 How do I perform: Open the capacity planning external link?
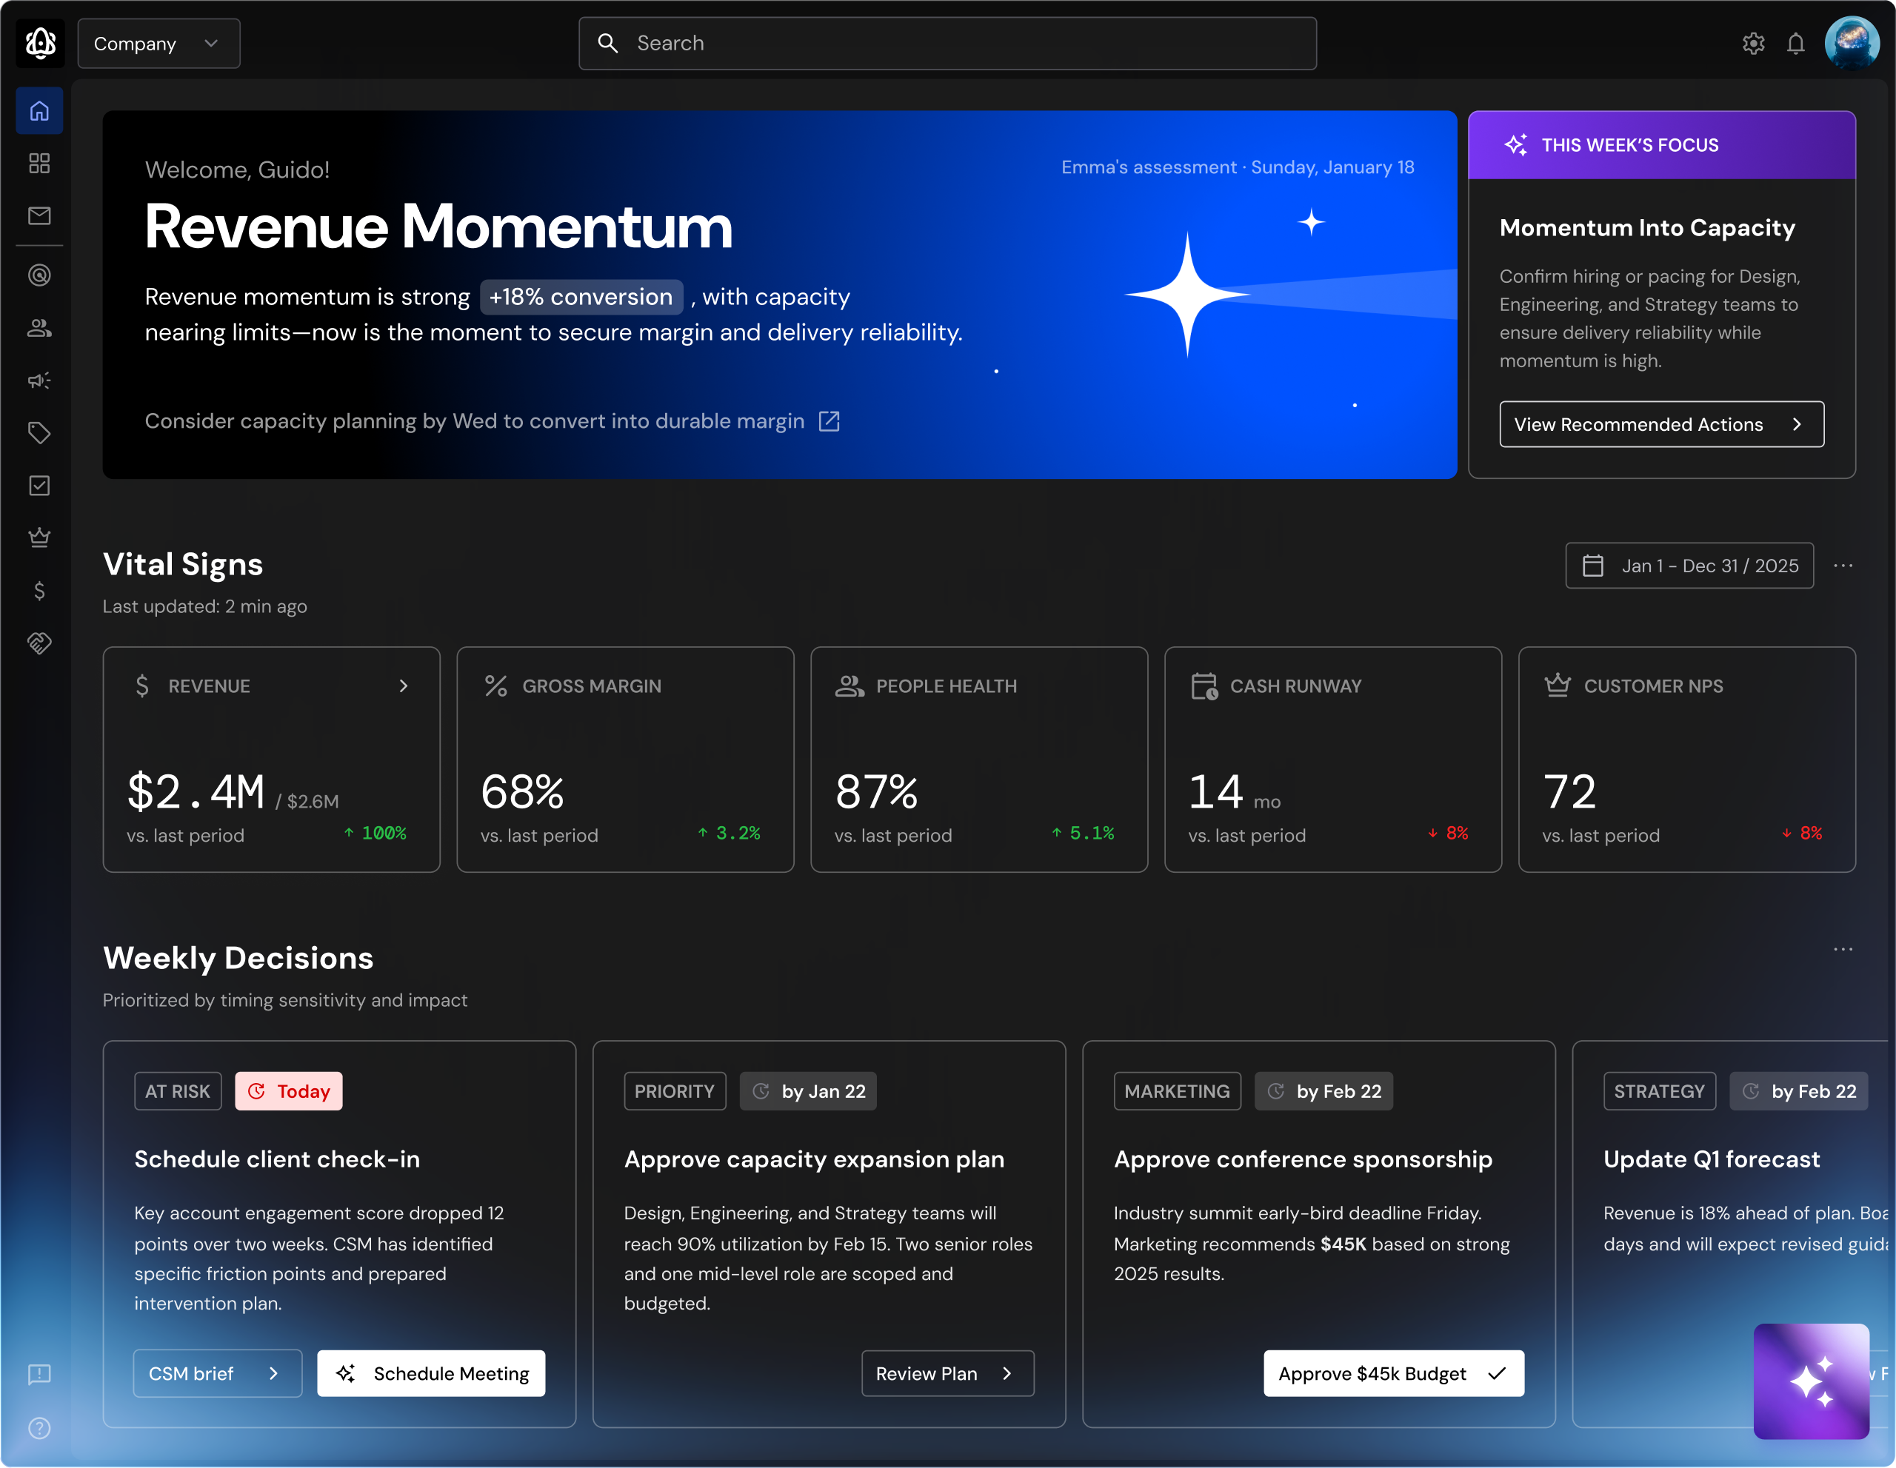(x=829, y=422)
